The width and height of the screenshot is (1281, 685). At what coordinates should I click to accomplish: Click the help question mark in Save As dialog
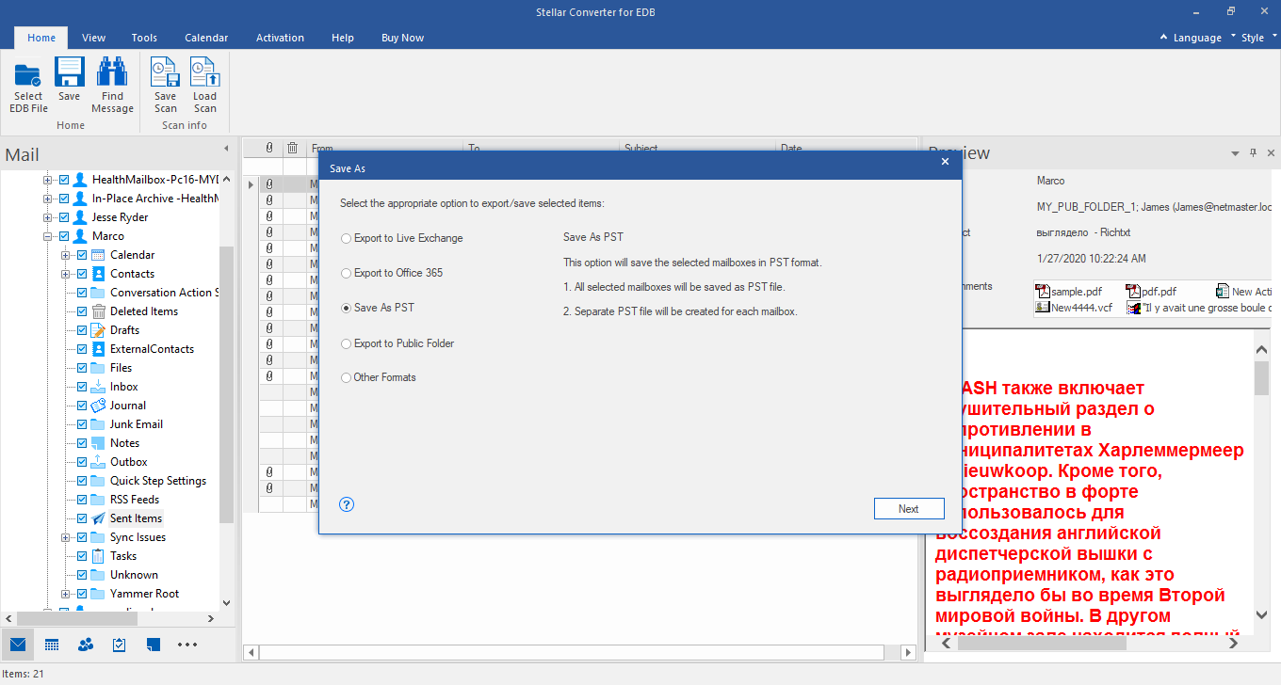coord(347,504)
